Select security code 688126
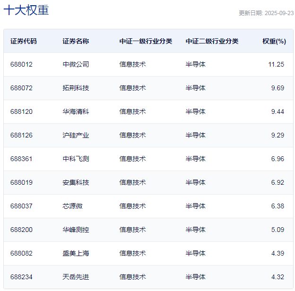The height and width of the screenshot is (291, 295). pyautogui.click(x=21, y=135)
